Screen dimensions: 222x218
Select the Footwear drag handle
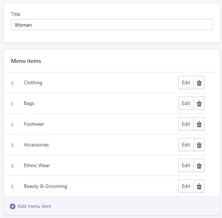[12, 125]
